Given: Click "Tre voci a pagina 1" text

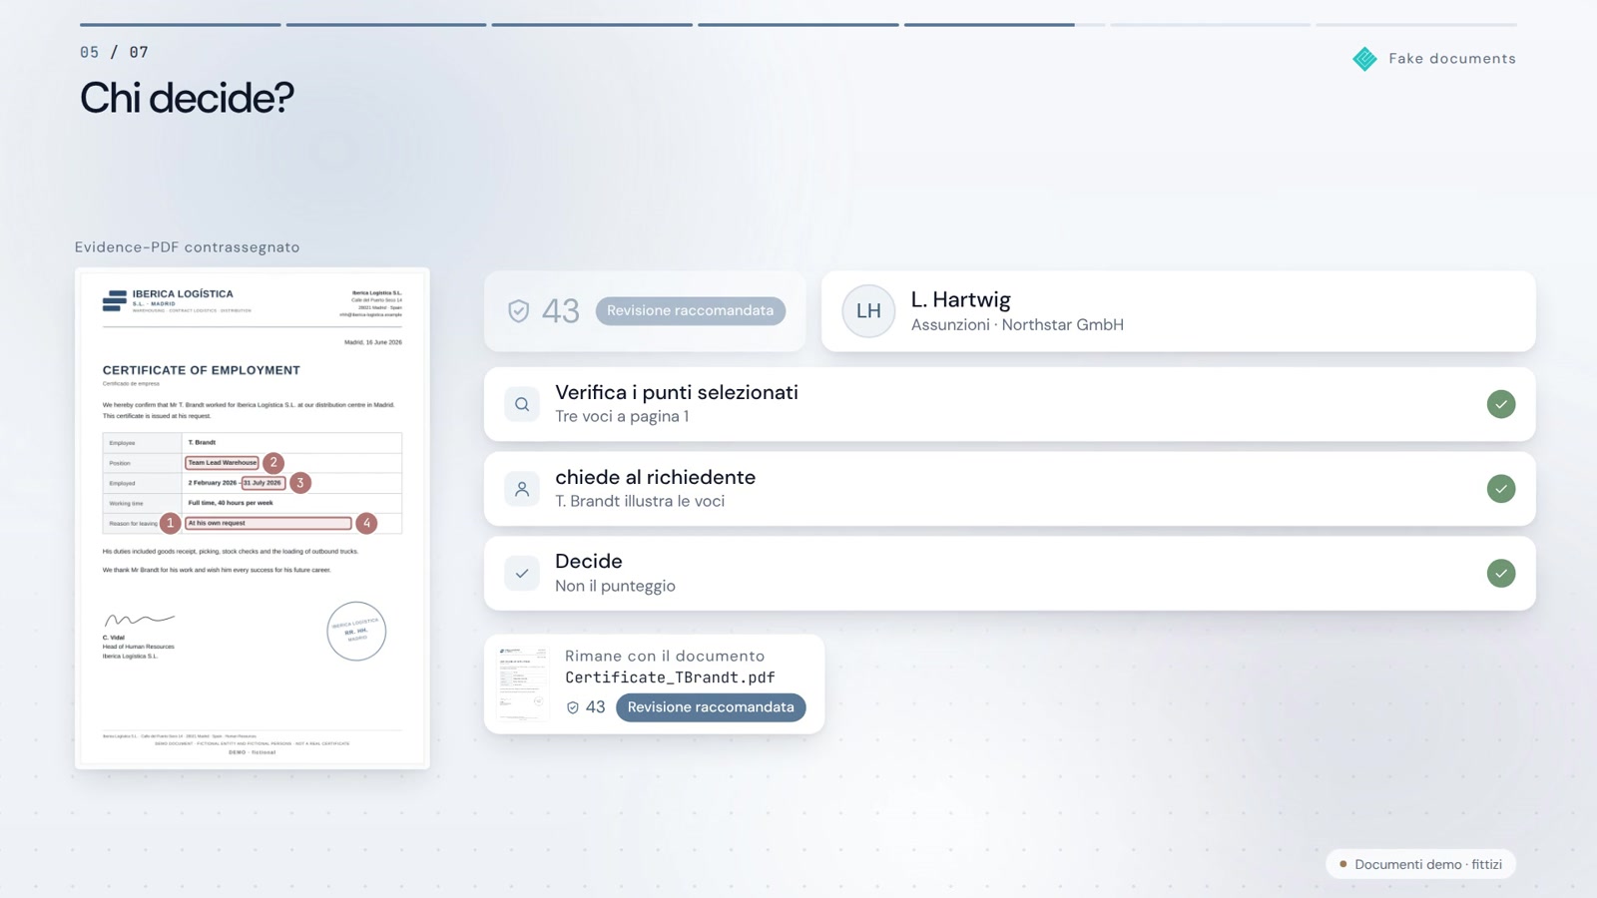Looking at the screenshot, I should tap(622, 417).
